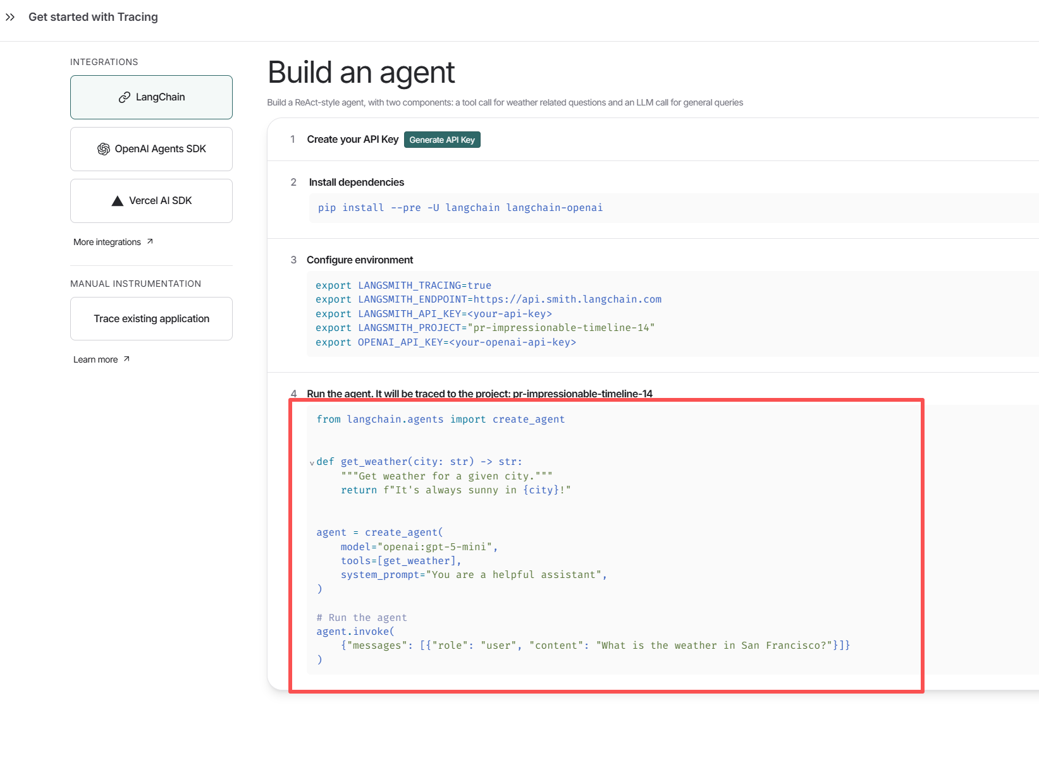
Task: Click the system_prompt code line
Action: click(474, 575)
